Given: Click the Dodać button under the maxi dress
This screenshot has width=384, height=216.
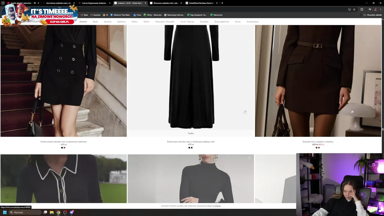Looking at the screenshot, I should click(x=191, y=133).
